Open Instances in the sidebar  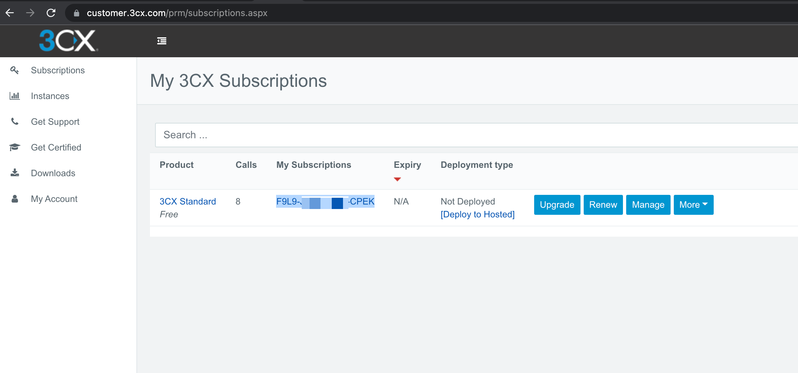(50, 96)
